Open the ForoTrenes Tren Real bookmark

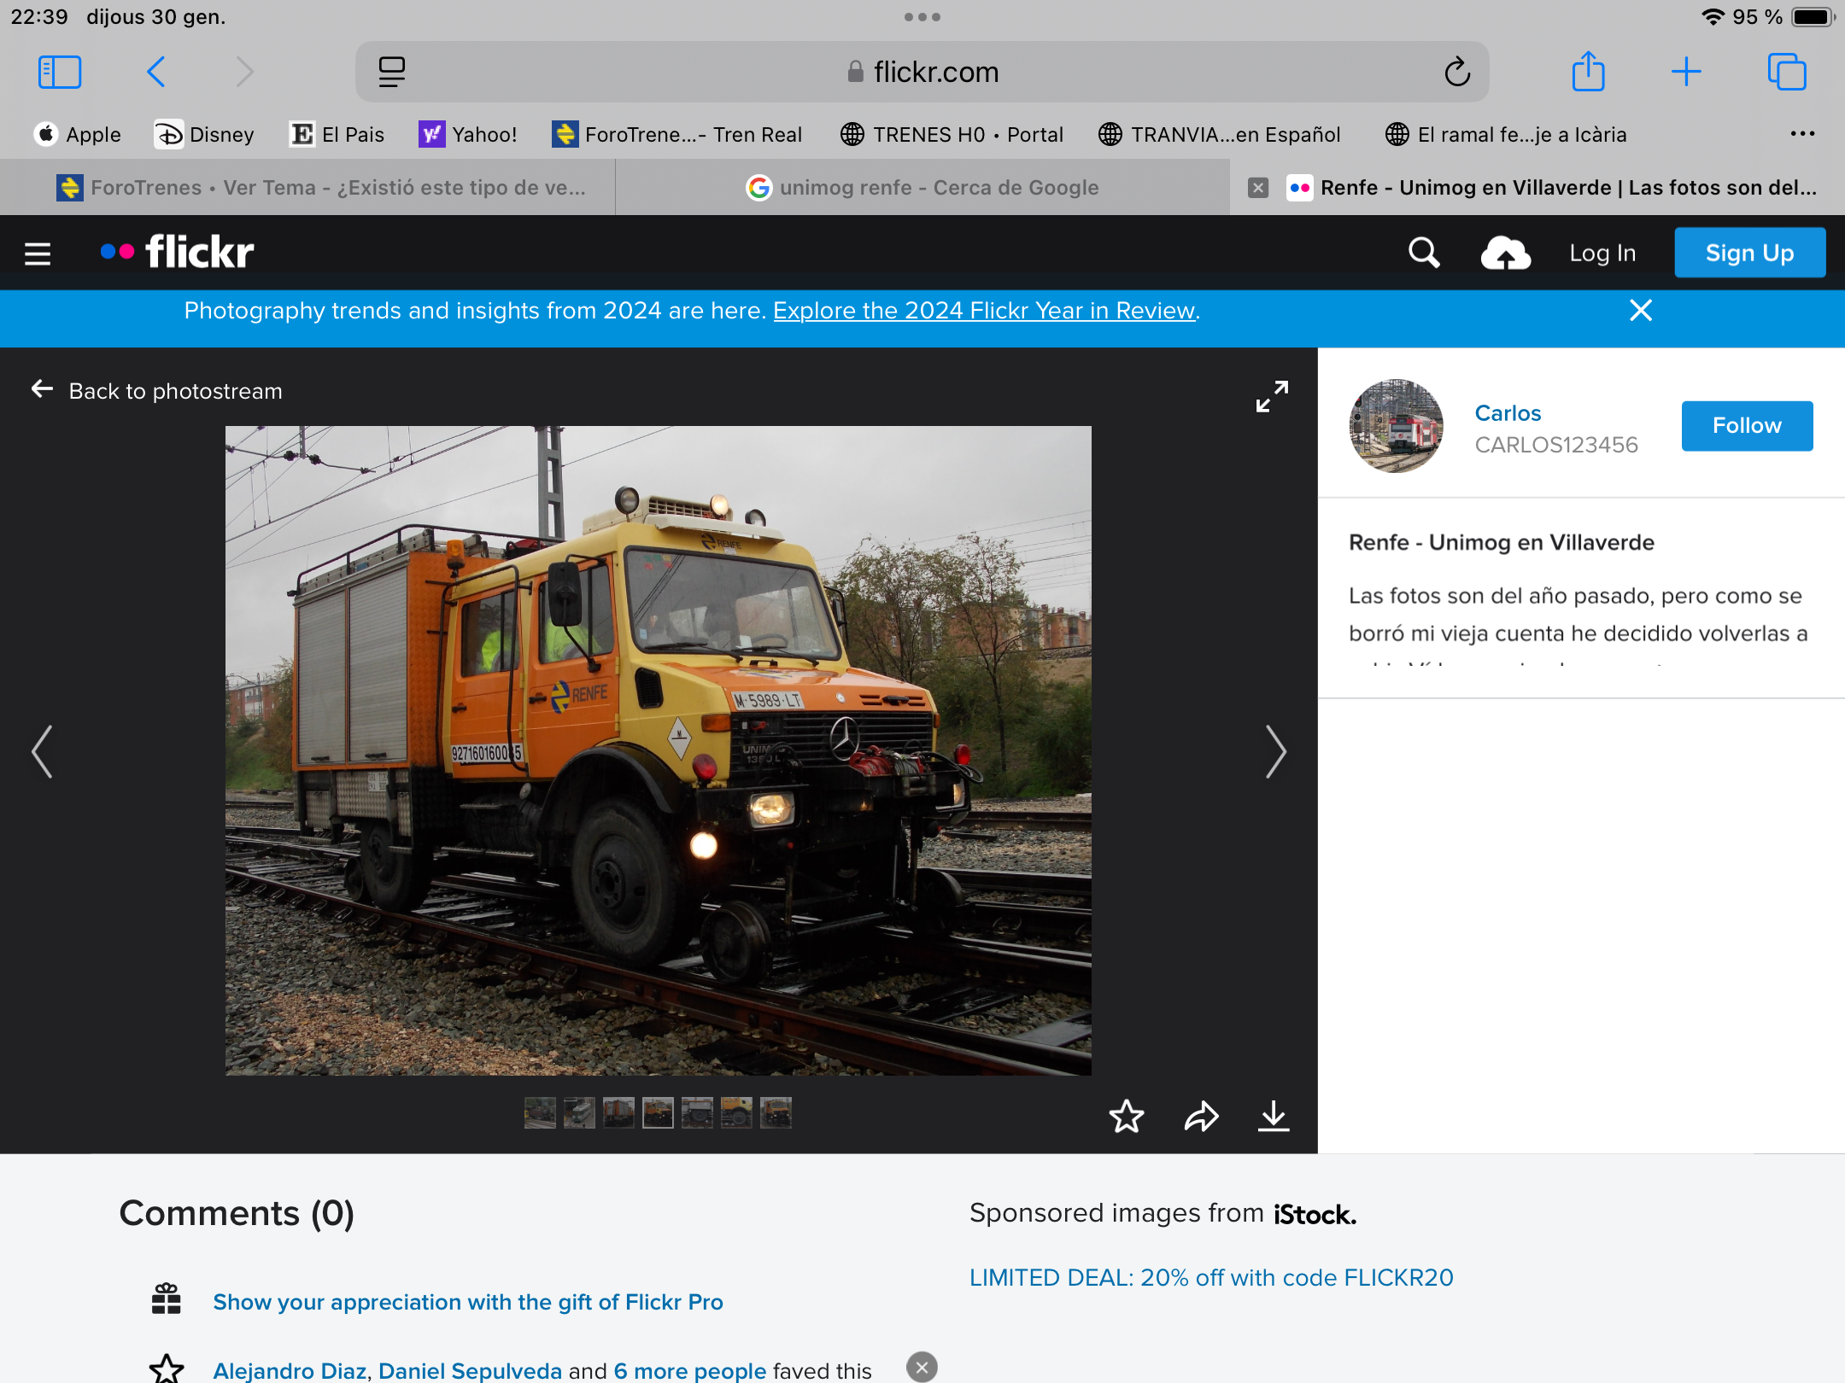[x=677, y=135]
